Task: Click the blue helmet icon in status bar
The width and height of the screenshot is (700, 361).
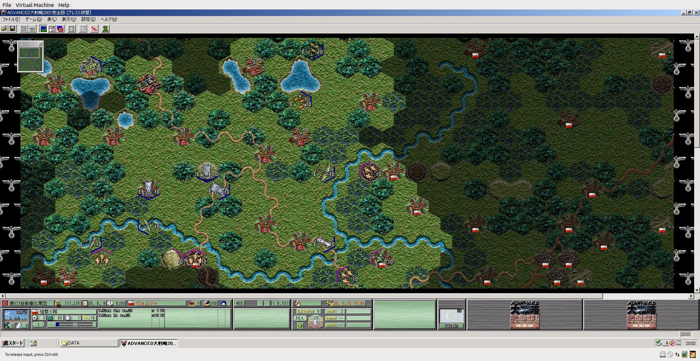Action: point(224,303)
